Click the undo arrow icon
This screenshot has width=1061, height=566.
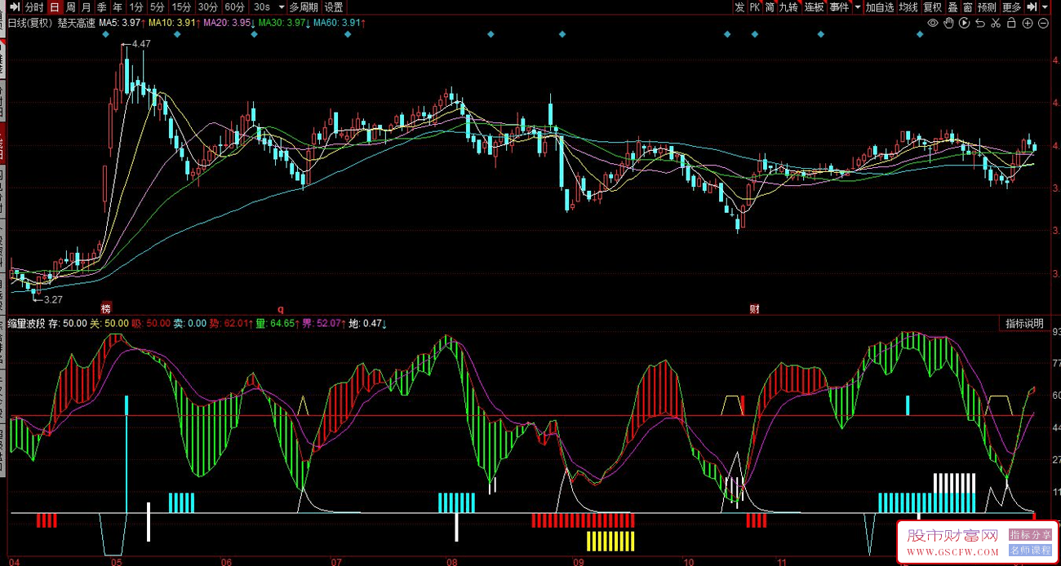[x=980, y=23]
